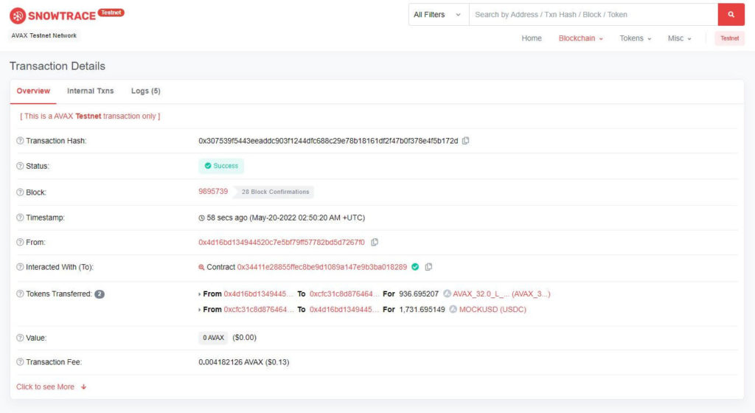Screen dimensions: 755x413
Task: Open second transfer's From address 0xcfc31c8d876464
Action: pyautogui.click(x=258, y=309)
